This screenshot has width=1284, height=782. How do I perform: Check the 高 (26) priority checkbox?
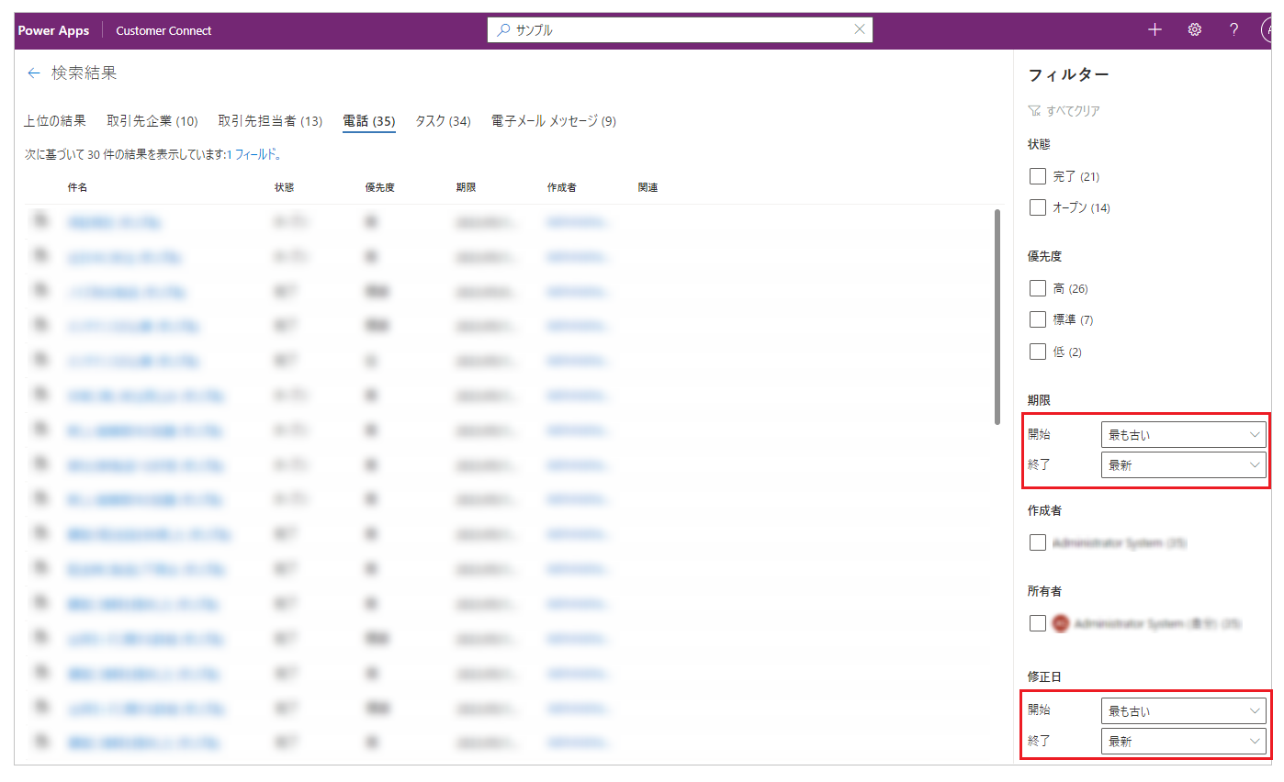click(x=1038, y=288)
